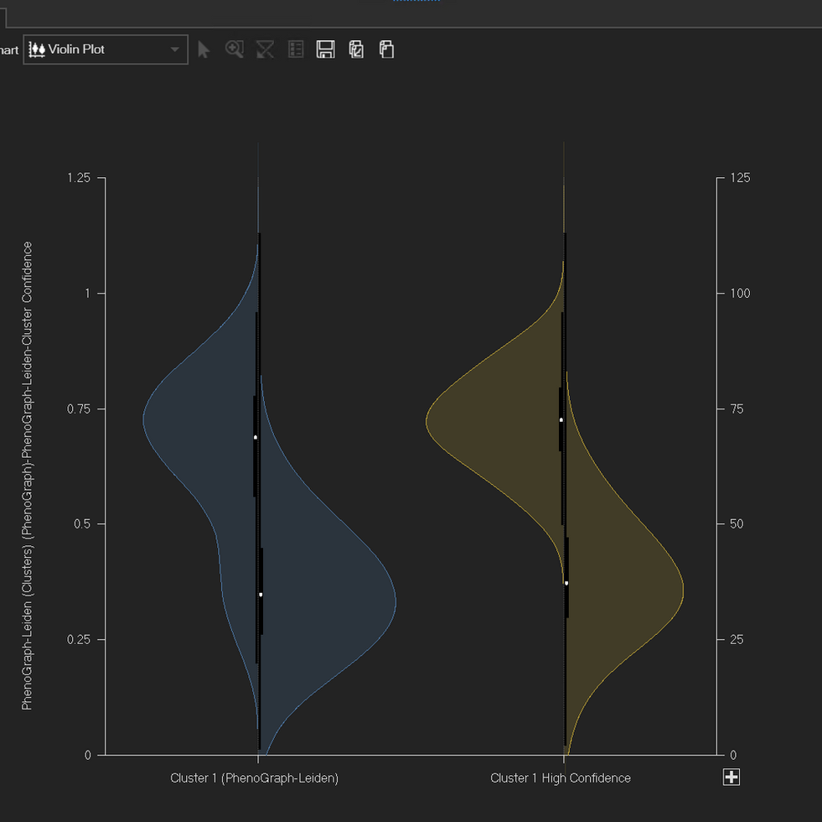Click the 75 tick label on right axis
The width and height of the screenshot is (822, 822).
(737, 408)
